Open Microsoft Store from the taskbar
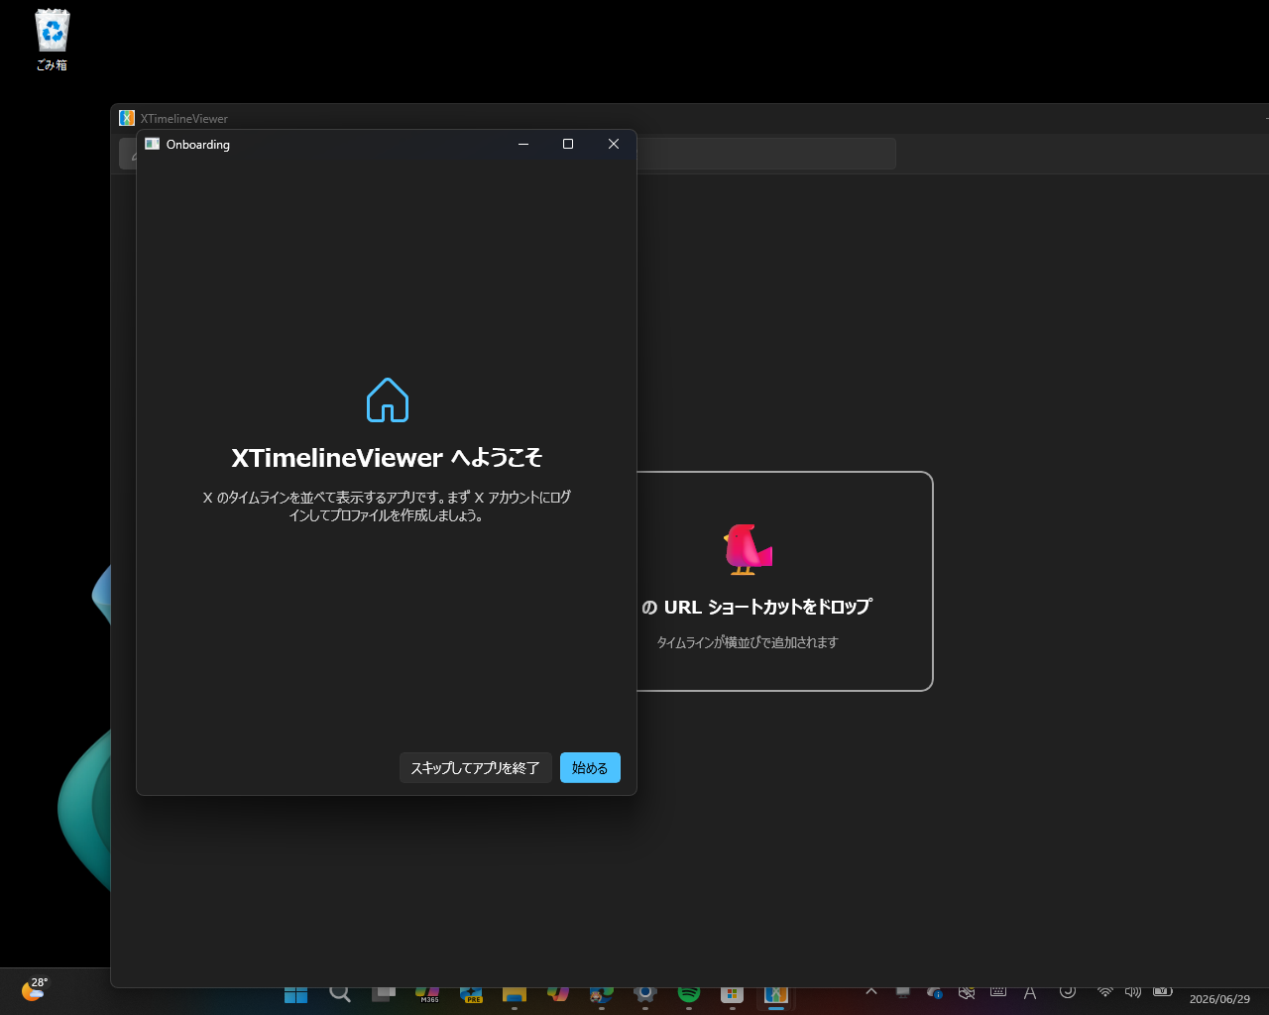Image resolution: width=1269 pixels, height=1015 pixels. pos(733,993)
